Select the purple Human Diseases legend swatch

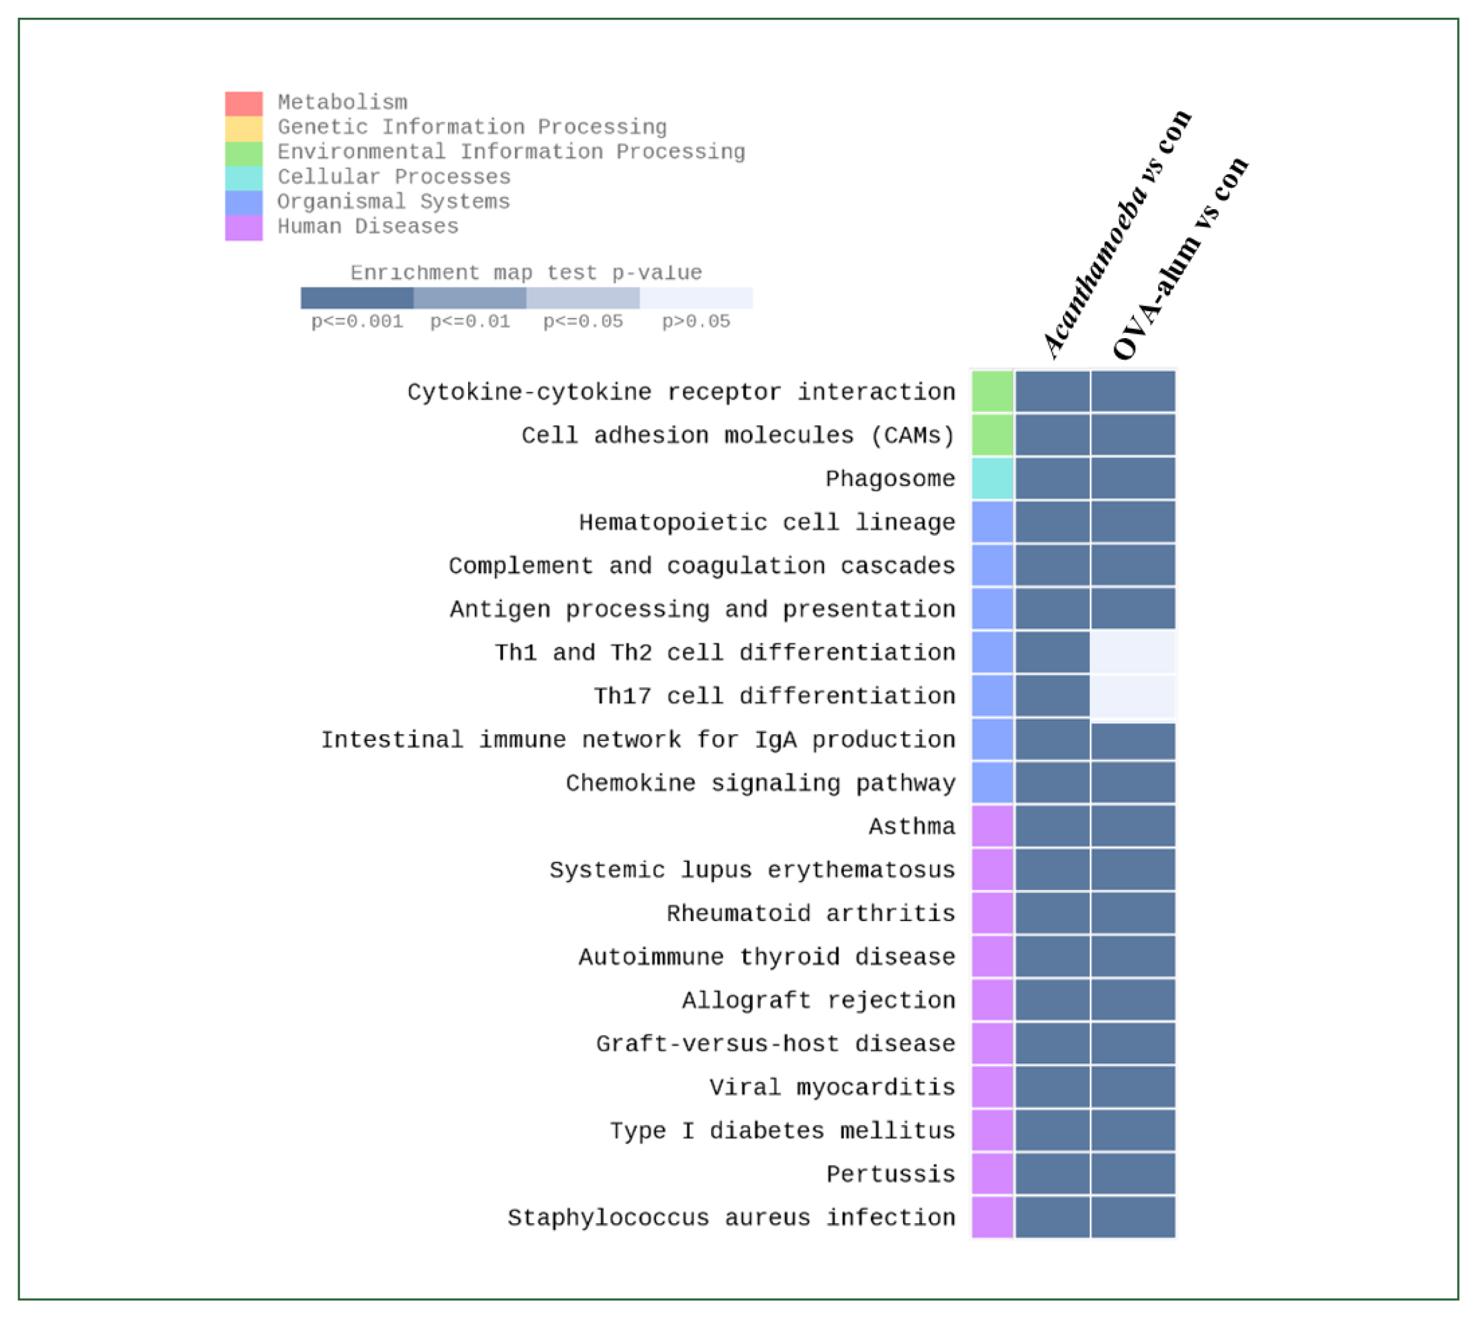pyautogui.click(x=243, y=228)
